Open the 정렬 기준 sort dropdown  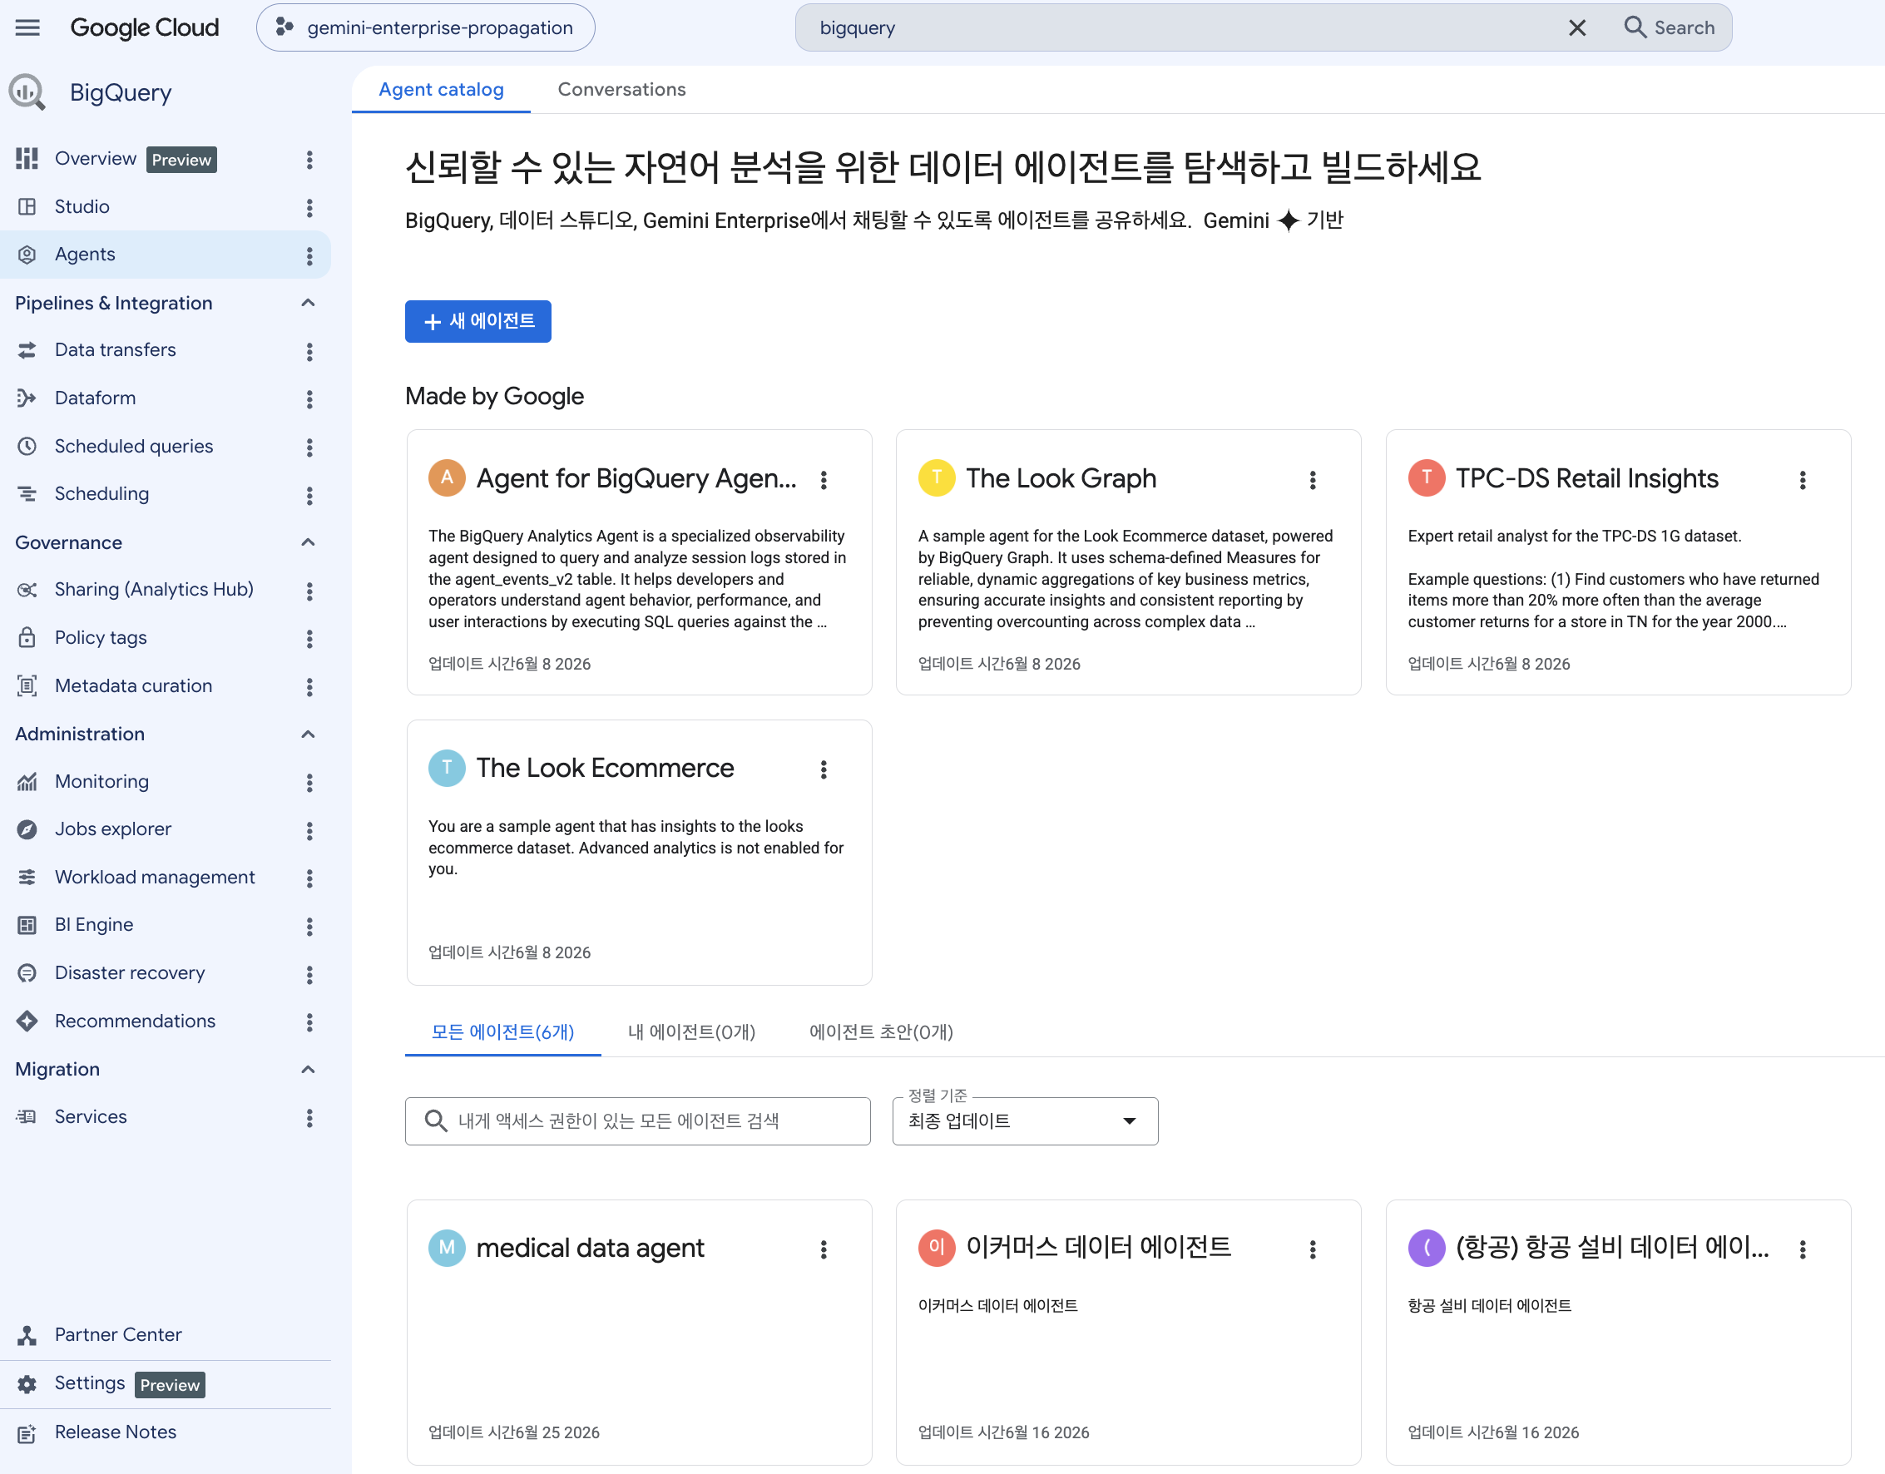pyautogui.click(x=1025, y=1120)
